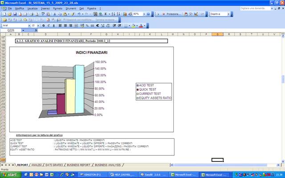Open print preview from the toolbar

click(x=37, y=14)
